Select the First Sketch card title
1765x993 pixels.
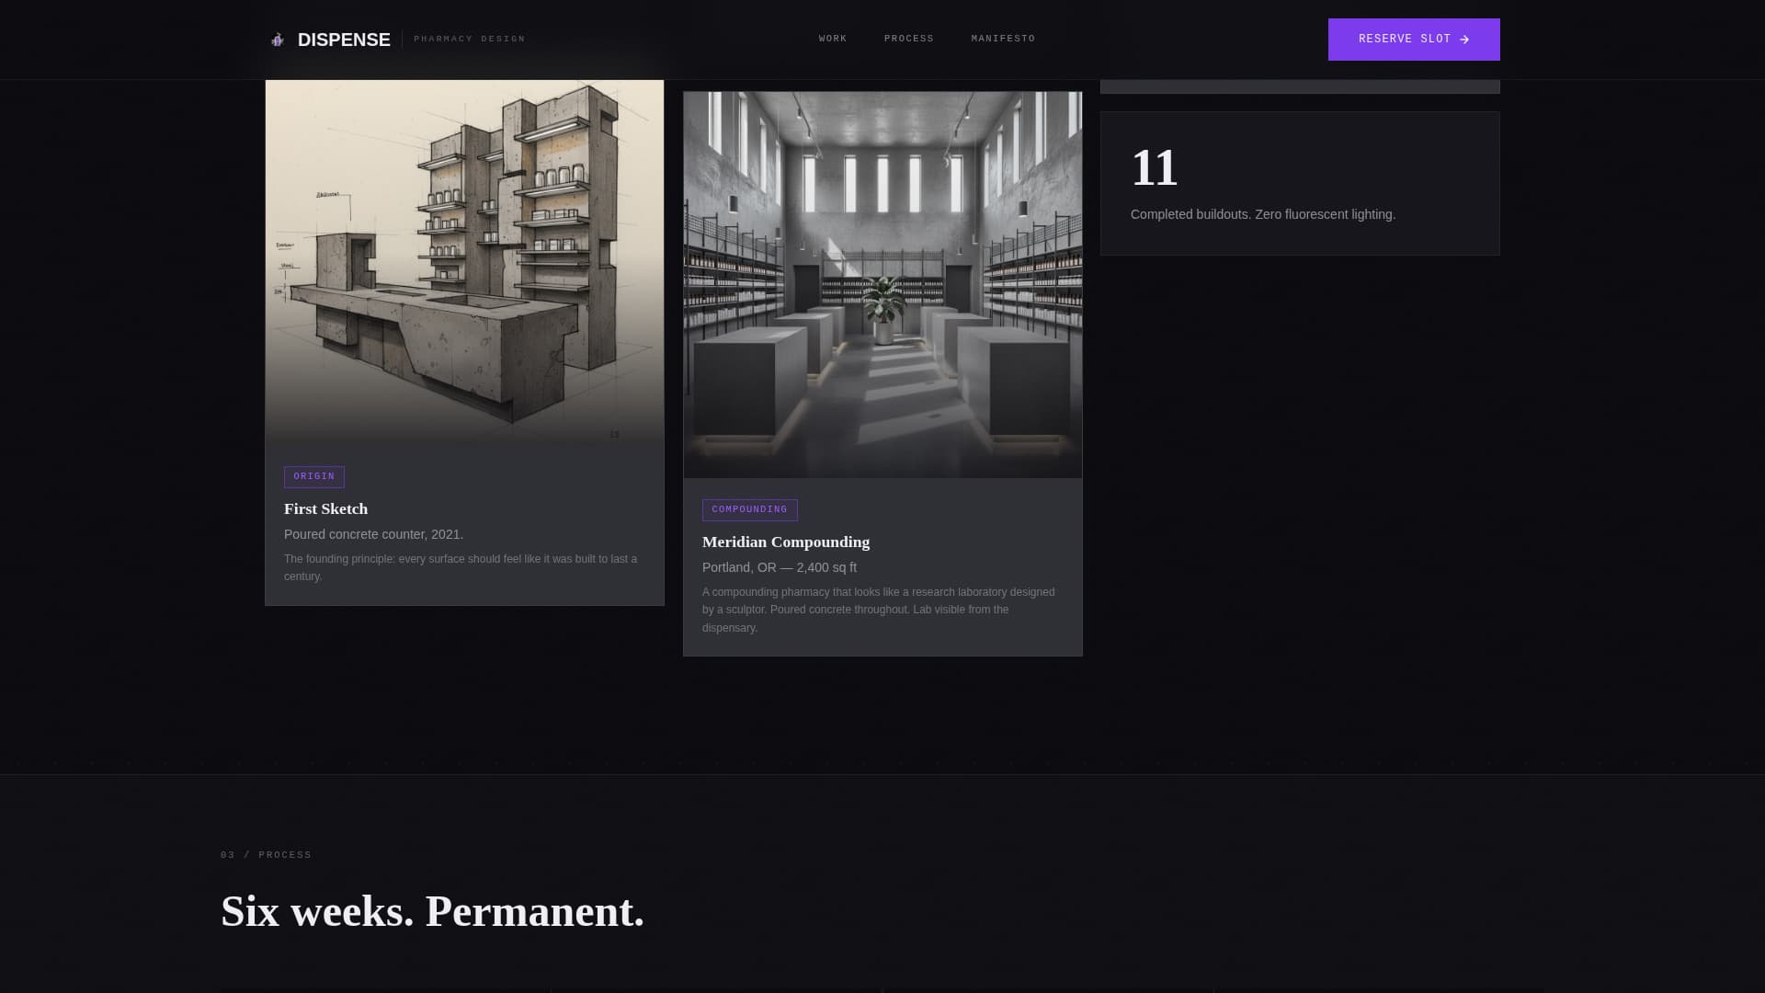(325, 508)
